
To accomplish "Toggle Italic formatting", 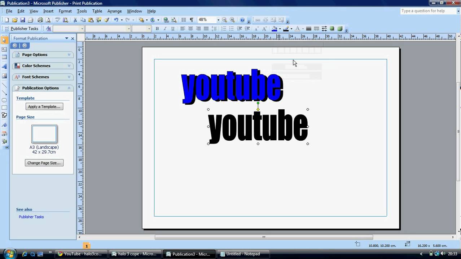I will (165, 29).
